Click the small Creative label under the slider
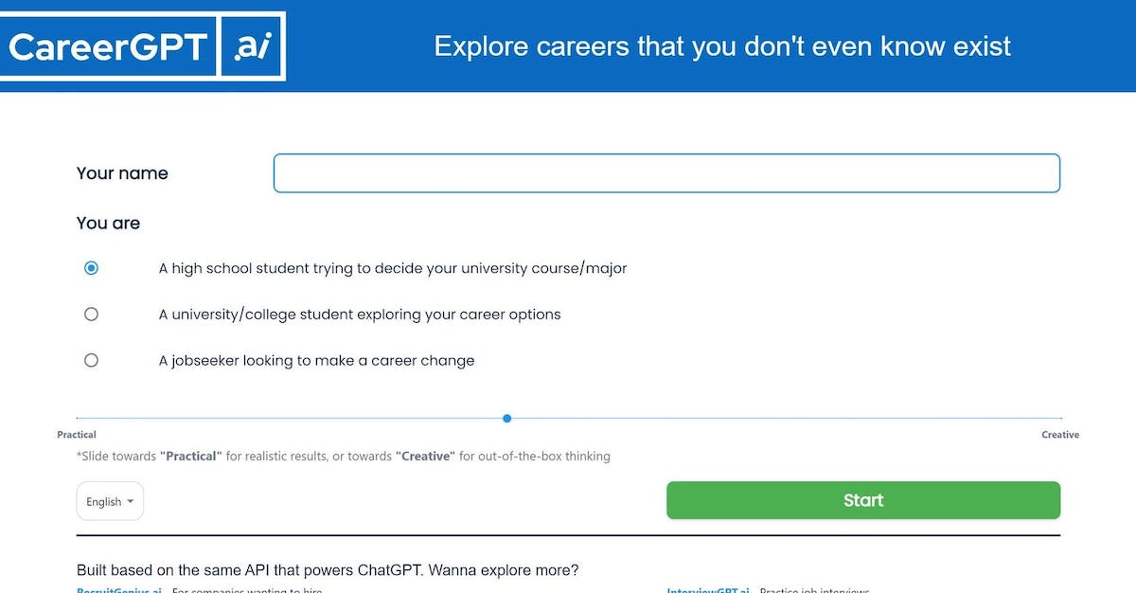1136x593 pixels. click(x=1060, y=435)
